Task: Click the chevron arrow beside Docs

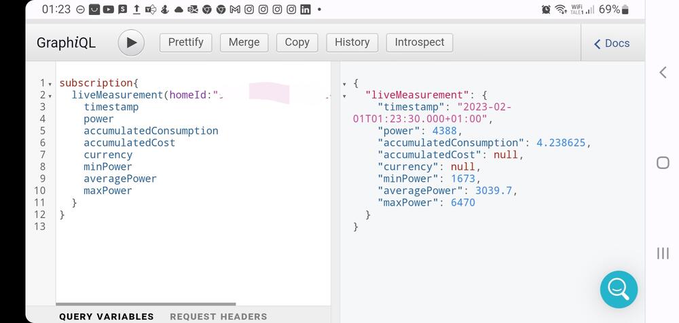Action: click(597, 43)
